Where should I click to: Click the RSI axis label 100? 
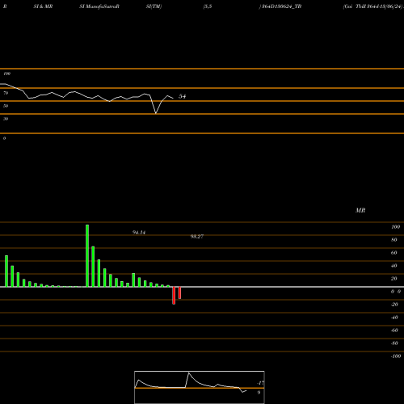point(7,74)
